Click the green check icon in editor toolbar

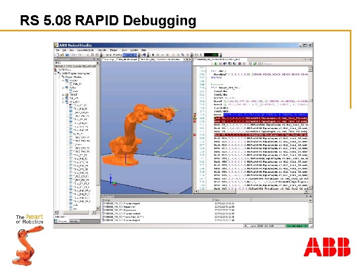[x=255, y=64]
